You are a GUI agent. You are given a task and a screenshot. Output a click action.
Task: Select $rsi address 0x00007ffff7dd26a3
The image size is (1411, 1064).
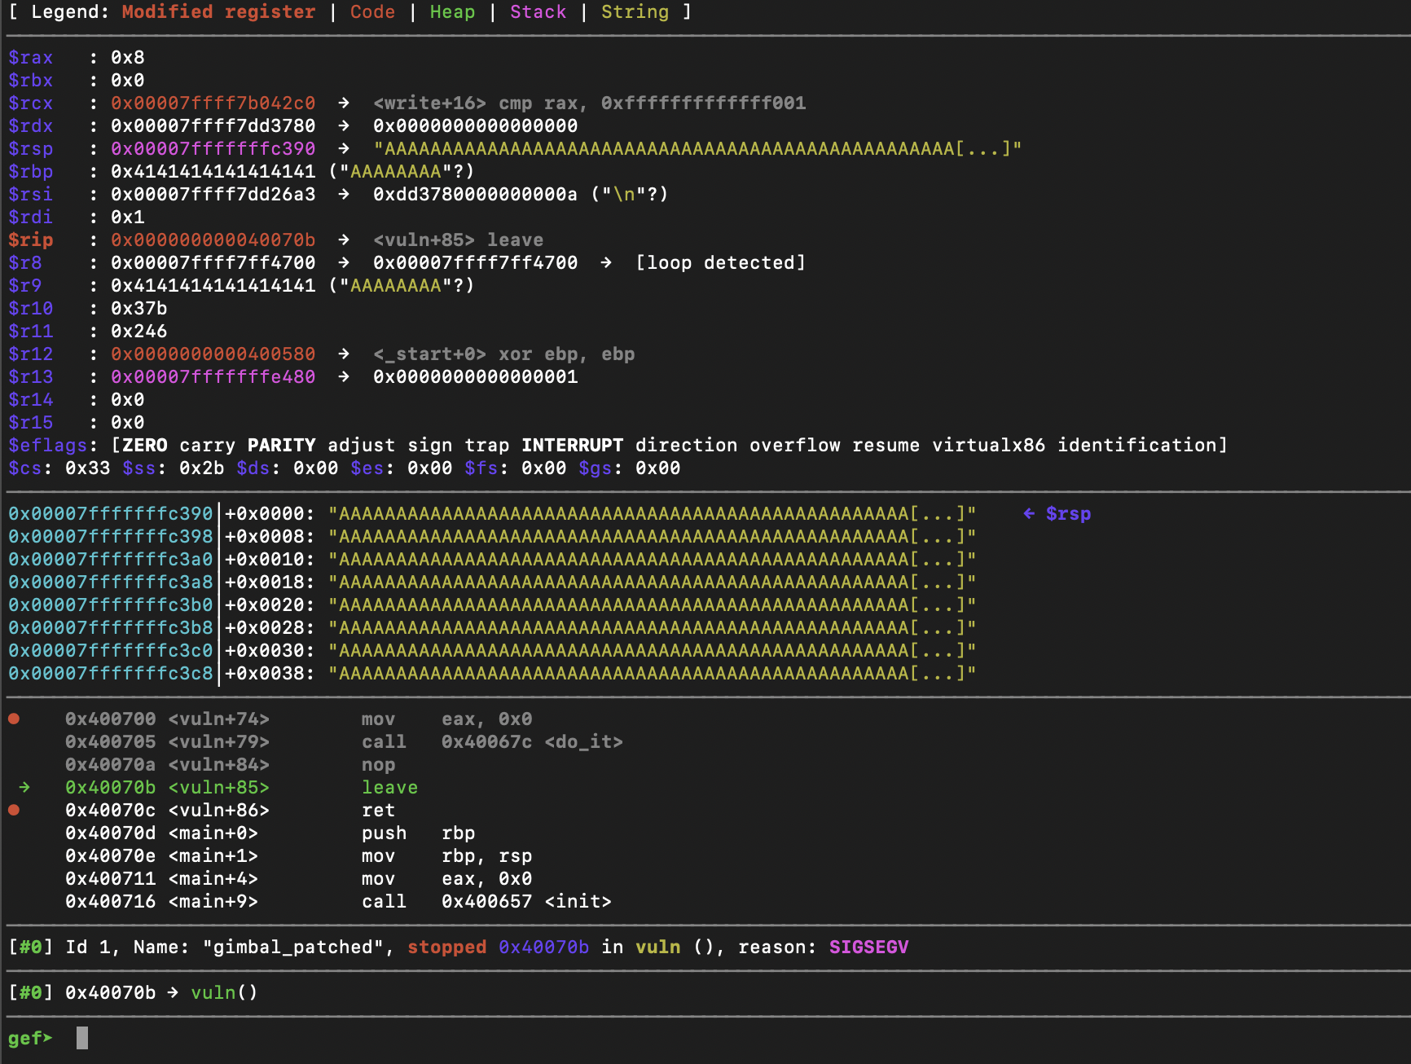[x=213, y=195]
